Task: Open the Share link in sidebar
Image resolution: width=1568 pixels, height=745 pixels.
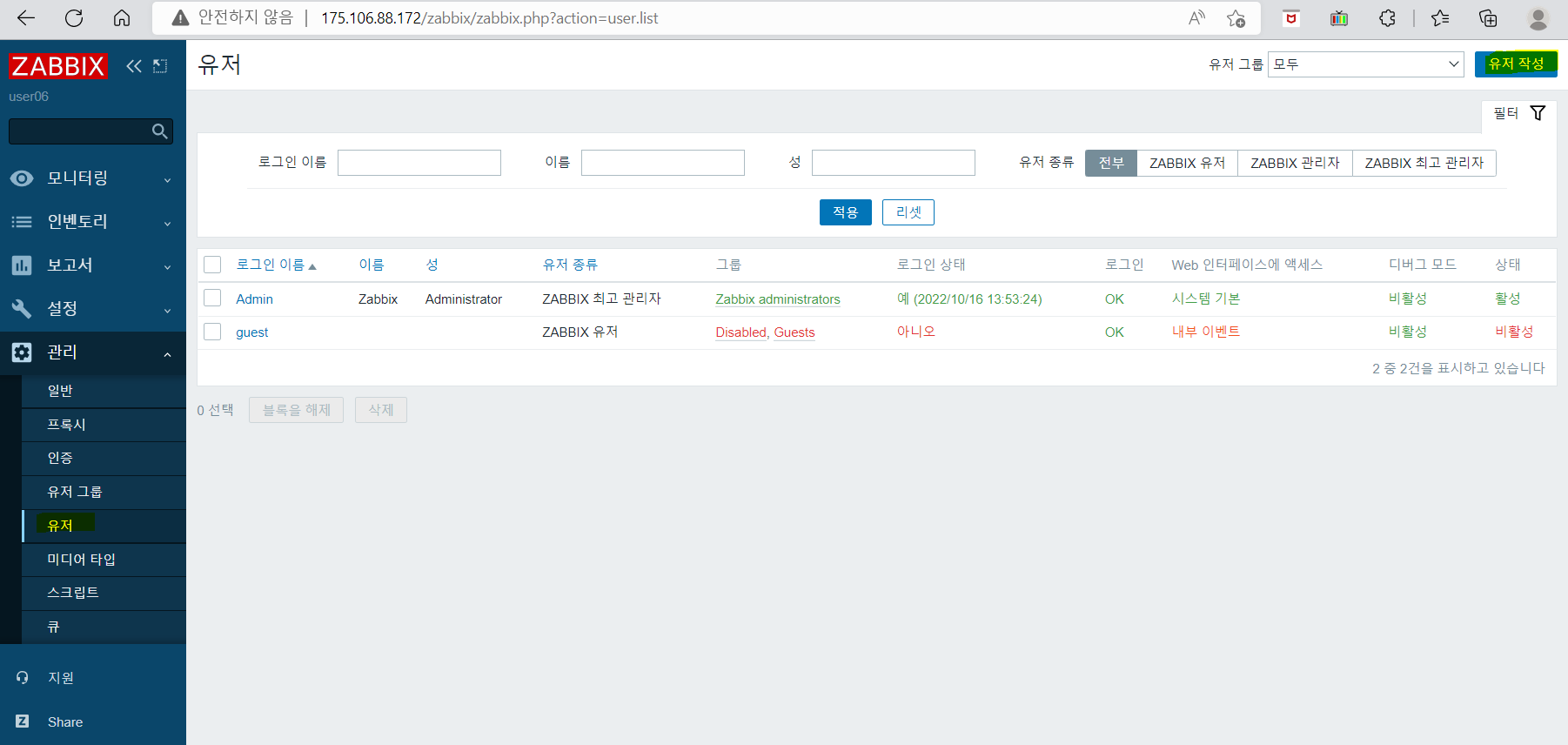Action: [65, 722]
